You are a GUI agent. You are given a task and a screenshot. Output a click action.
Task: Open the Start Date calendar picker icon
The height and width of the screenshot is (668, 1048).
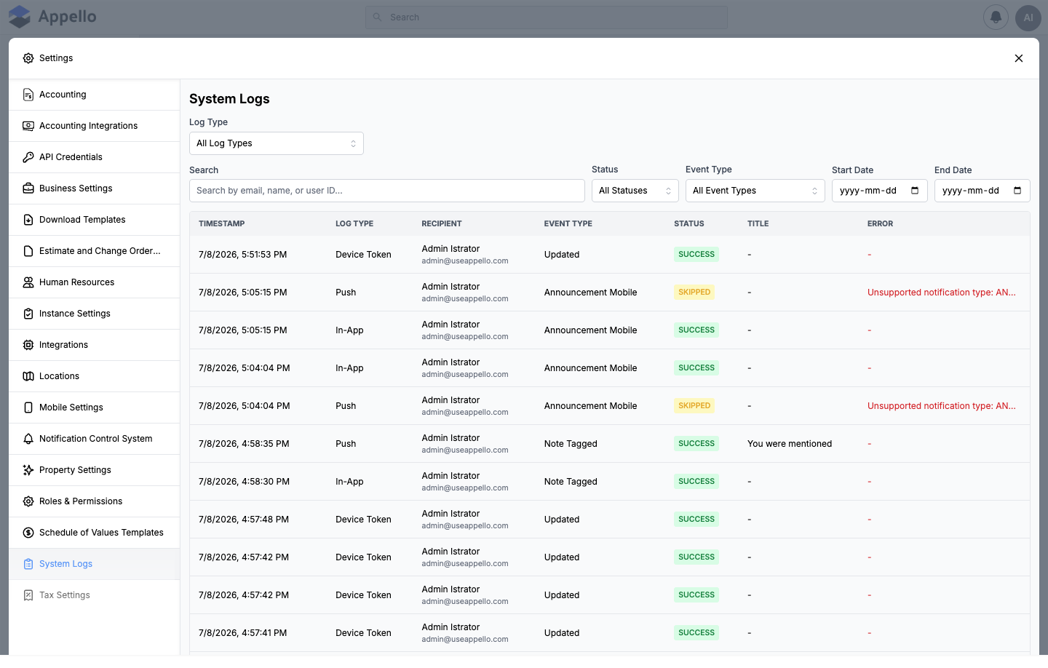(x=915, y=191)
